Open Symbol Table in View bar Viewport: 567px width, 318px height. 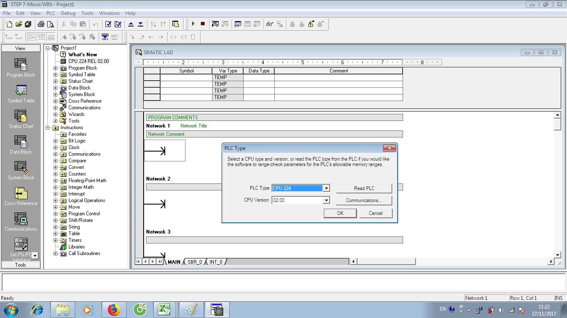[x=21, y=94]
